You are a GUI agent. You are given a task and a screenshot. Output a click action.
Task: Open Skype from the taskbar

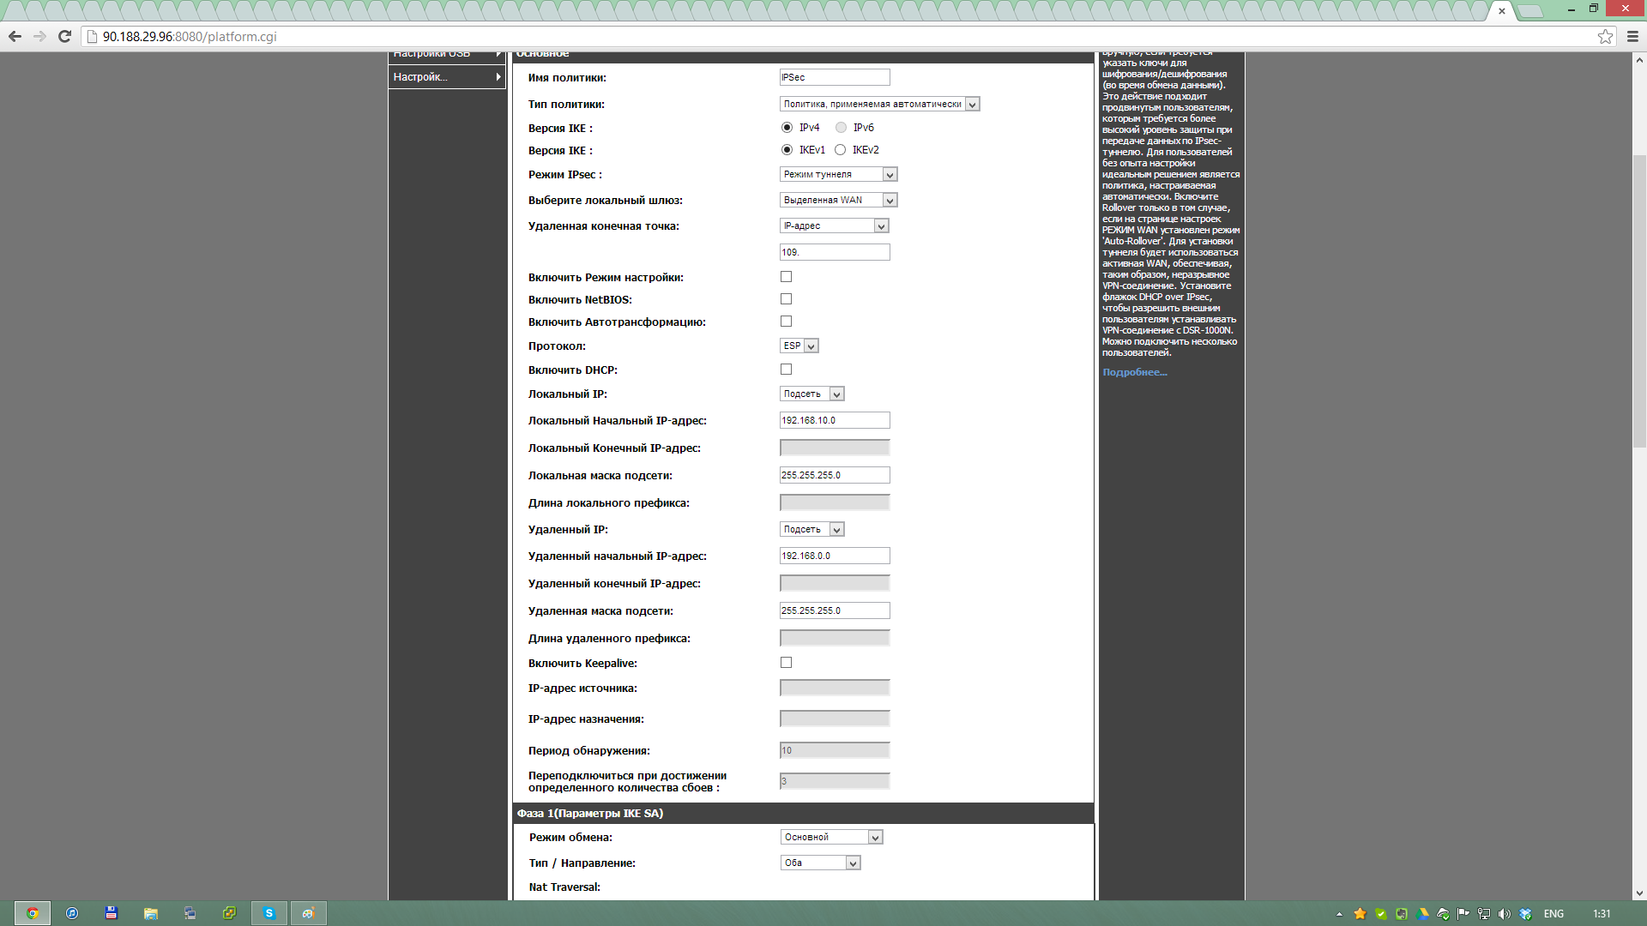point(268,913)
